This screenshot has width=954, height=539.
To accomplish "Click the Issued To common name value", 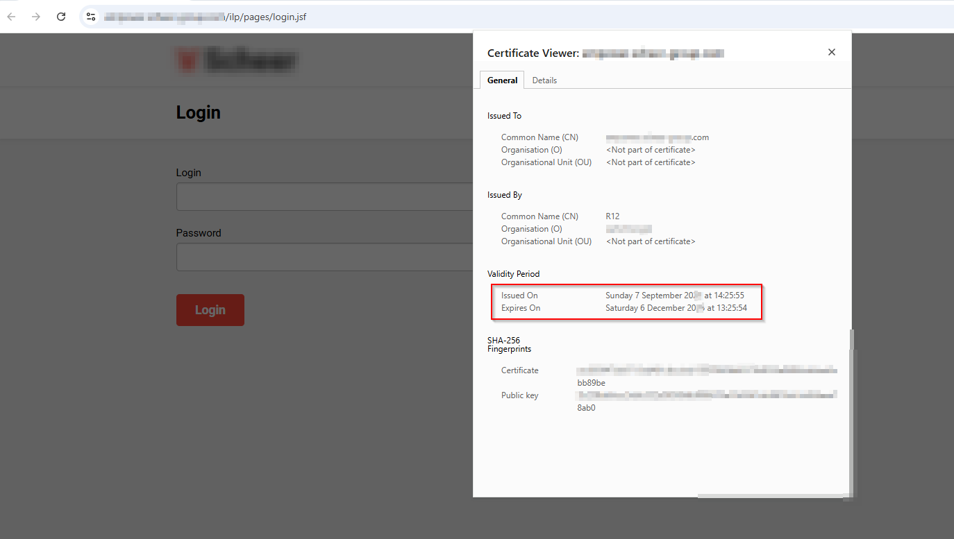I will click(657, 137).
